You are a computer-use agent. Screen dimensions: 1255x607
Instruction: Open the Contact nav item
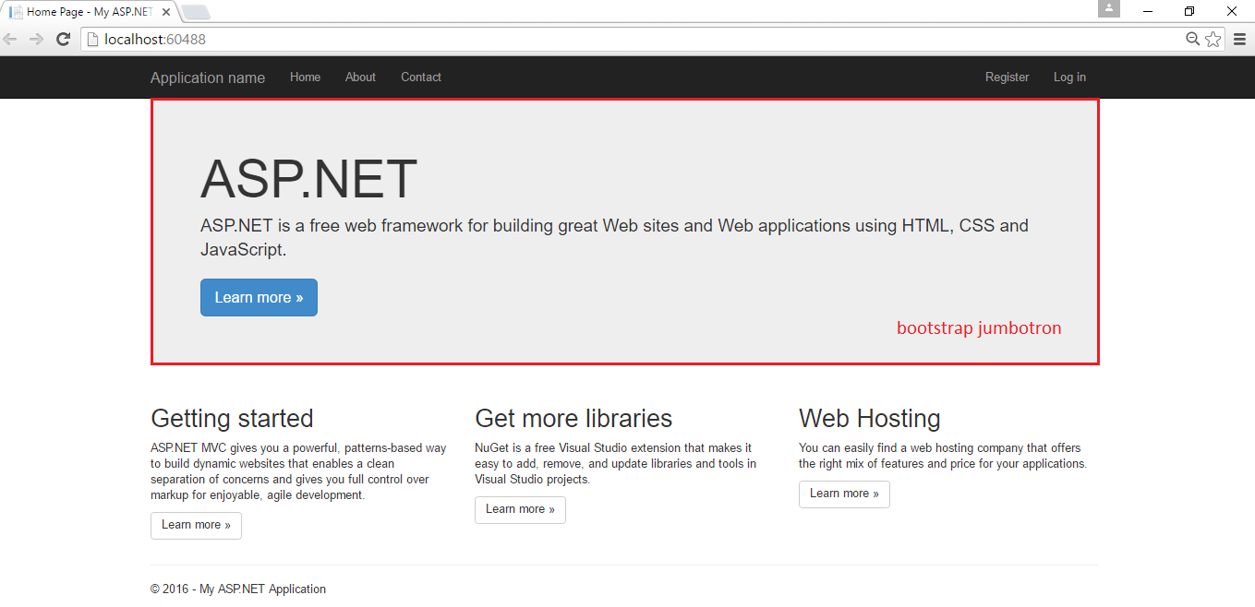point(421,77)
